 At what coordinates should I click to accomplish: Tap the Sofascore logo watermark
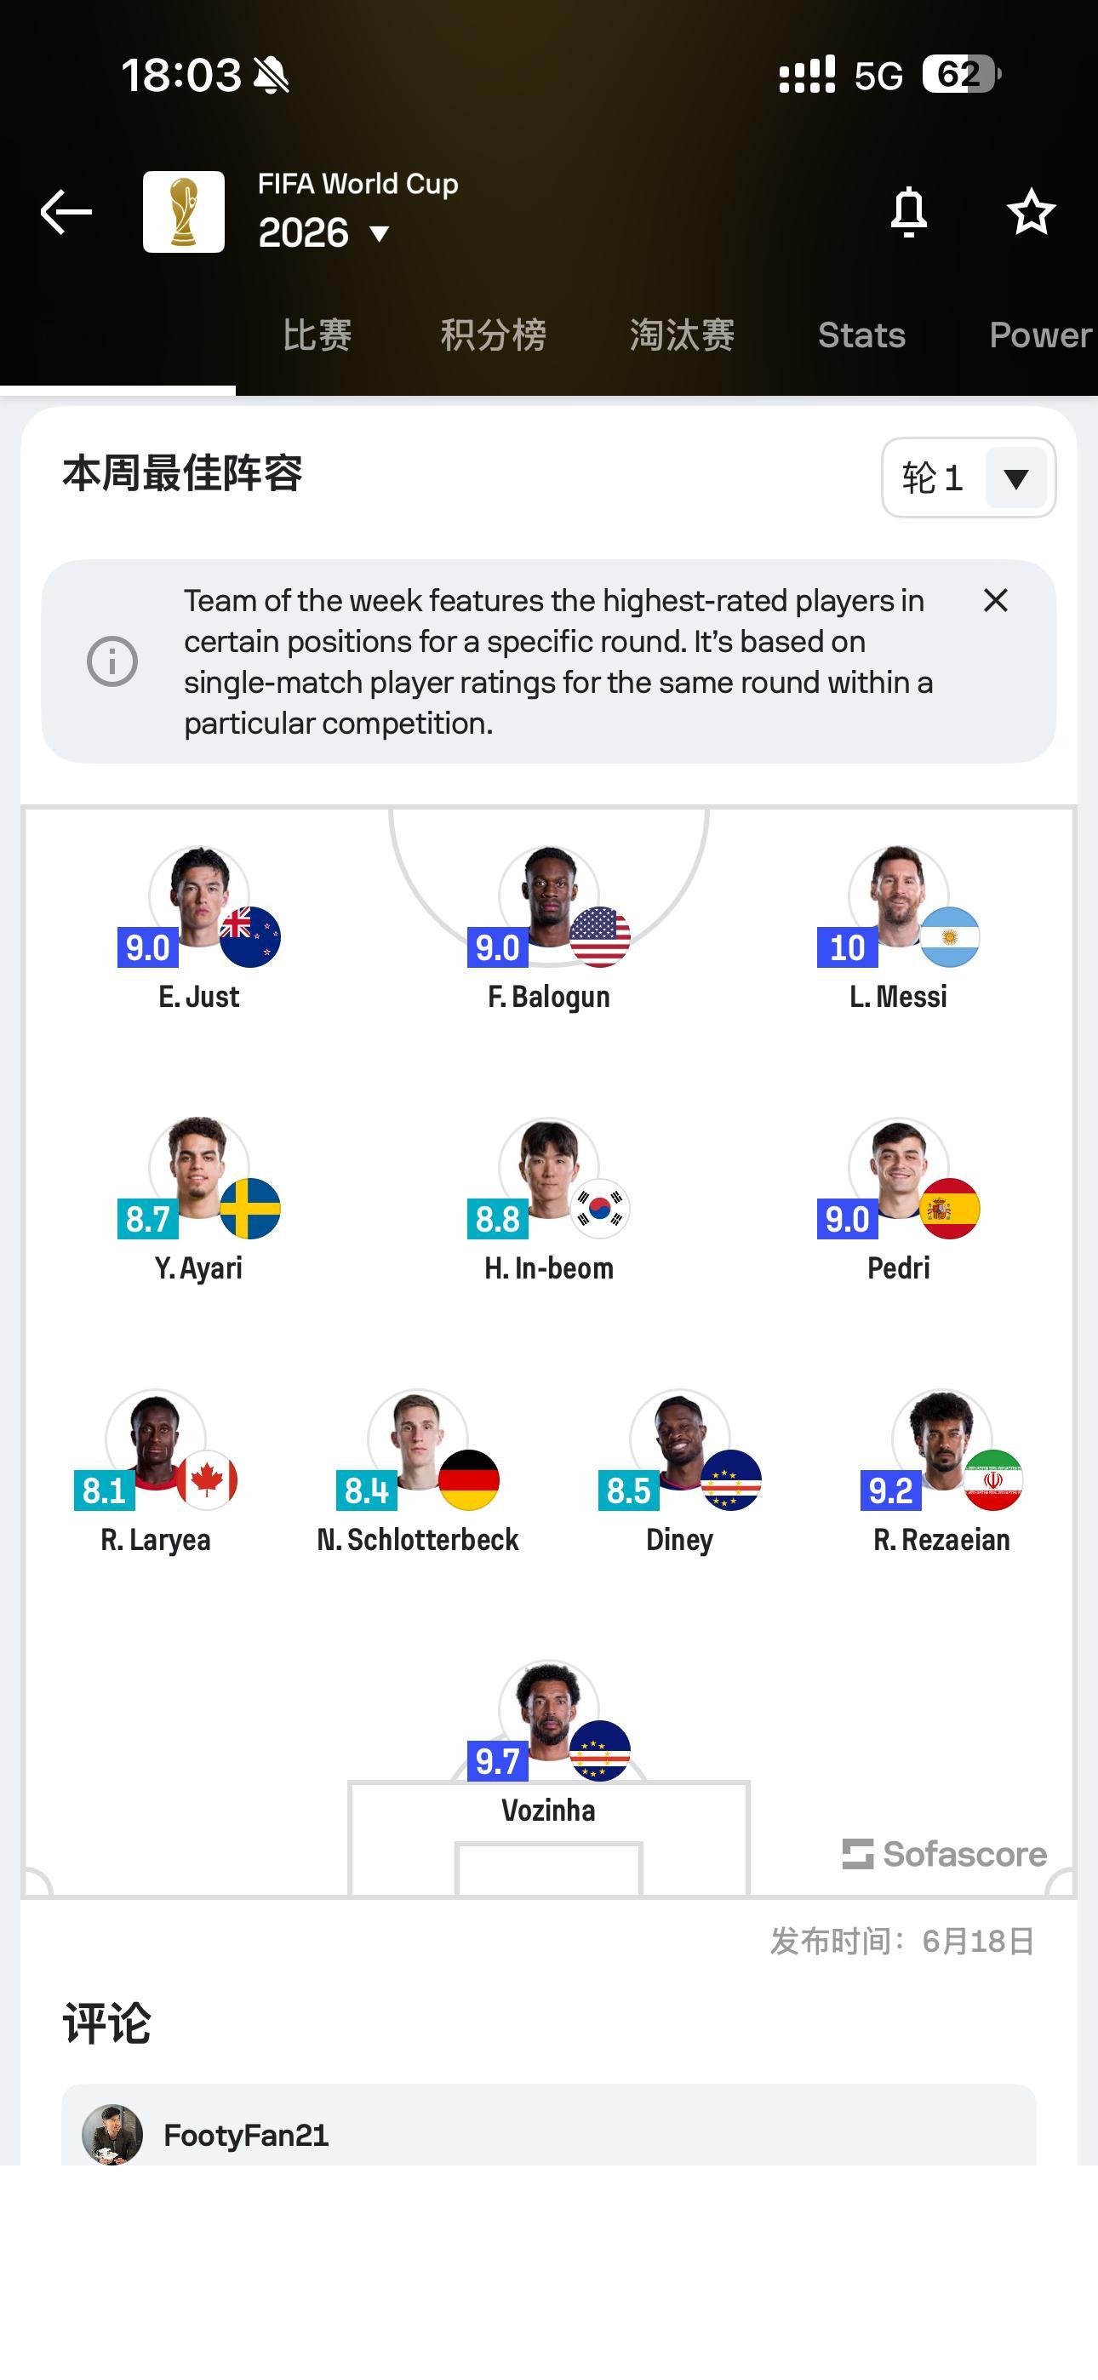[944, 1853]
